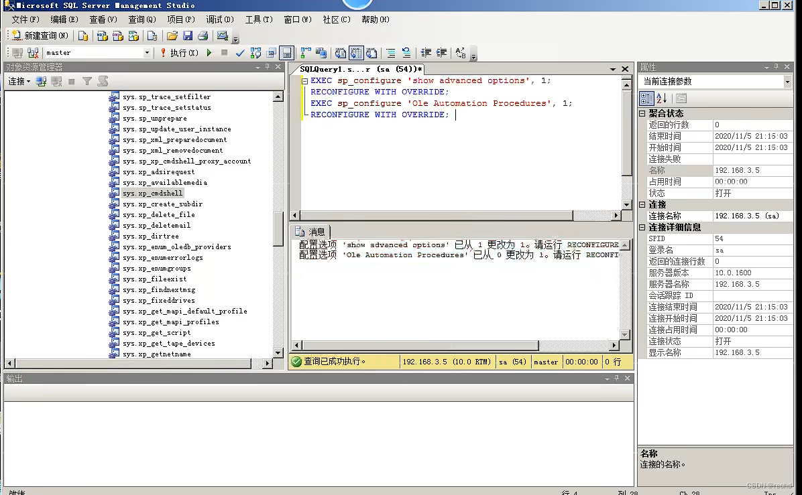Click the Analysis Services MDX Query icon
This screenshot has height=495, width=802.
click(103, 36)
